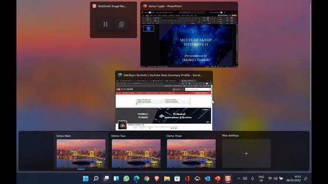Add a new desktop with plus
The image size is (328, 184).
pyautogui.click(x=246, y=153)
